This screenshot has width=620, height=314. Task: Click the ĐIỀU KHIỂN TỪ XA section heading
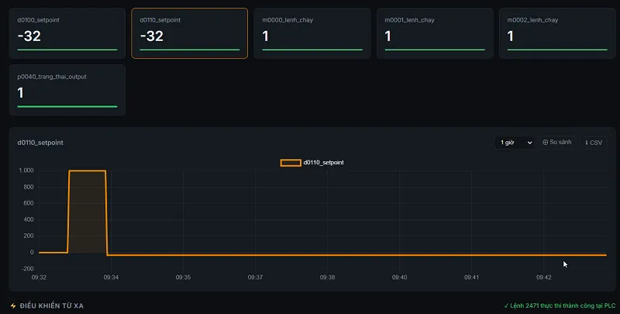(x=51, y=305)
